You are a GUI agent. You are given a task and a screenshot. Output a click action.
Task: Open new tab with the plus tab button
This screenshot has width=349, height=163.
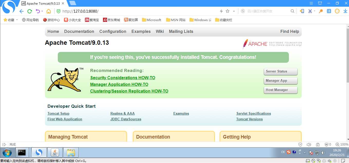[73, 3]
